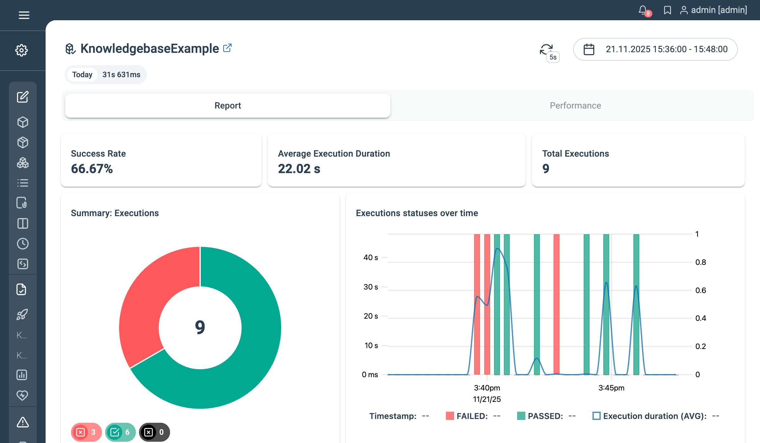The image size is (760, 443).
Task: Click the KnowledgebaseExample title
Action: coord(149,48)
